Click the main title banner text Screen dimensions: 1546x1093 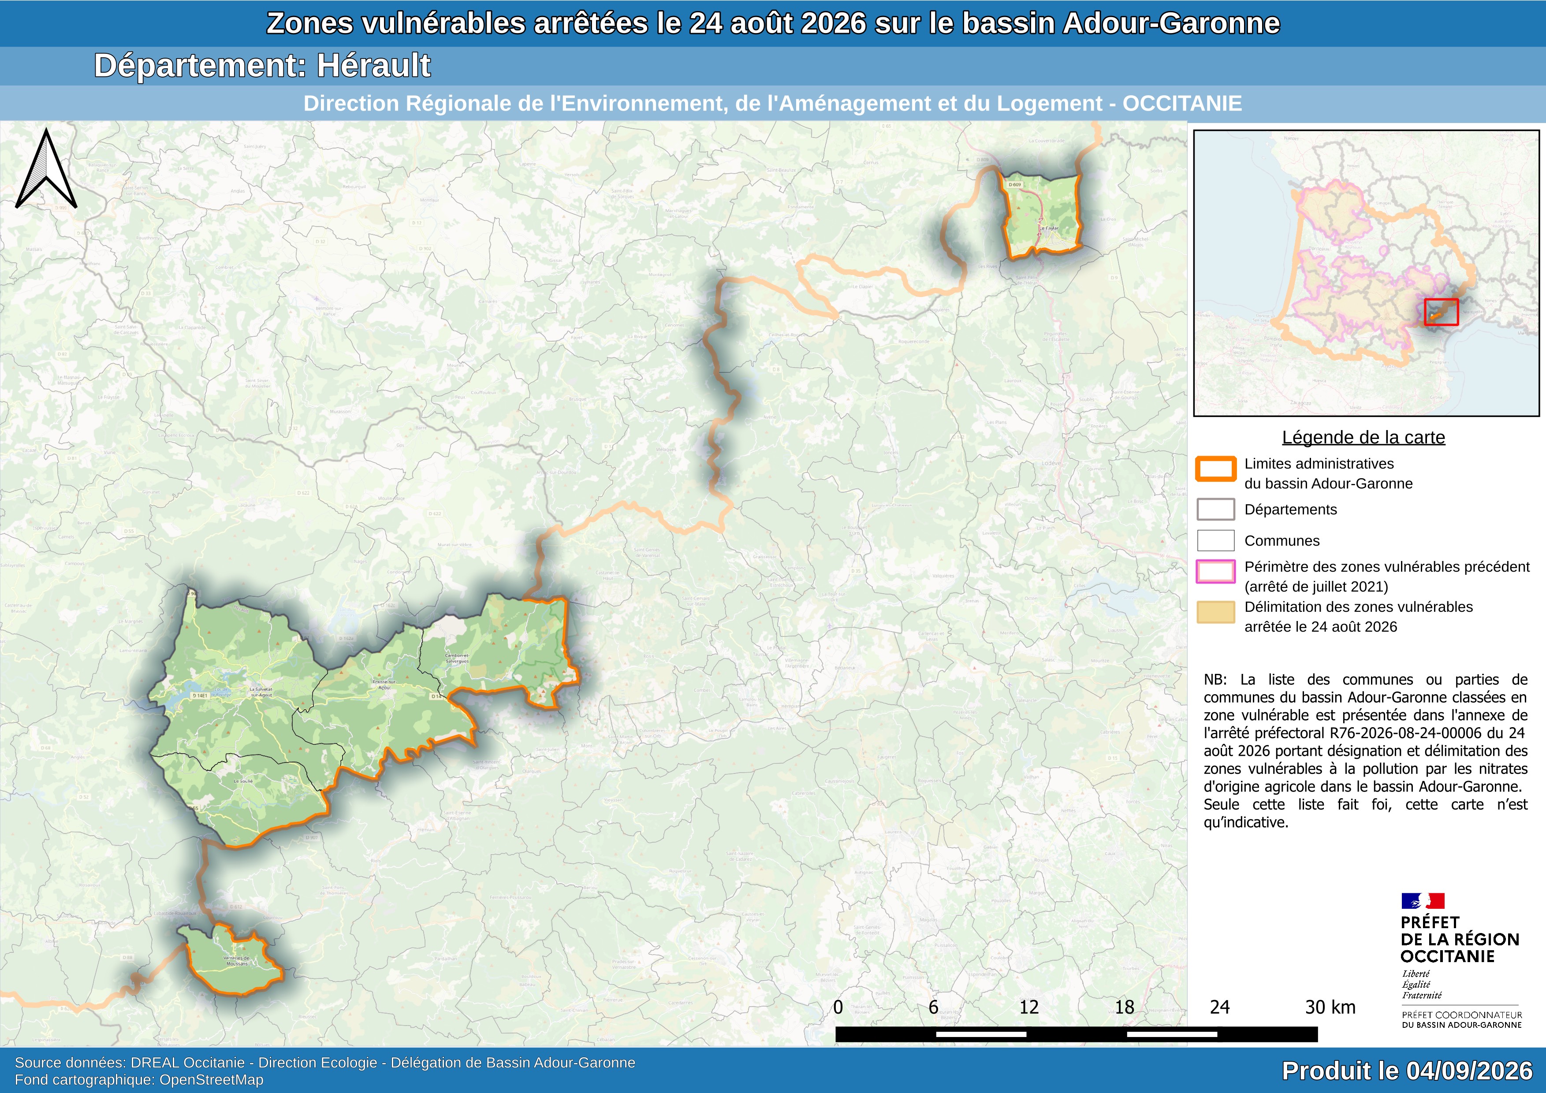[x=773, y=23]
